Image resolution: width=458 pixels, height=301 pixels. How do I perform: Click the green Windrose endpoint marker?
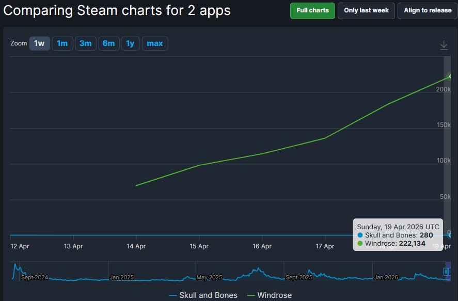click(x=450, y=76)
